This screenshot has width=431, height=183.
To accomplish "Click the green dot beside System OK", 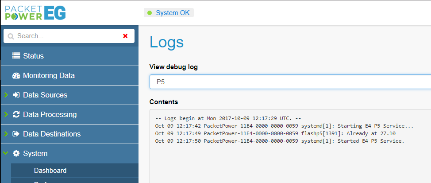I will coord(150,13).
